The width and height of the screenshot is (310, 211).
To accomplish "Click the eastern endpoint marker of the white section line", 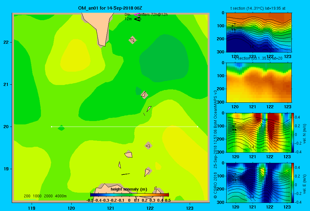I will [x=198, y=127].
